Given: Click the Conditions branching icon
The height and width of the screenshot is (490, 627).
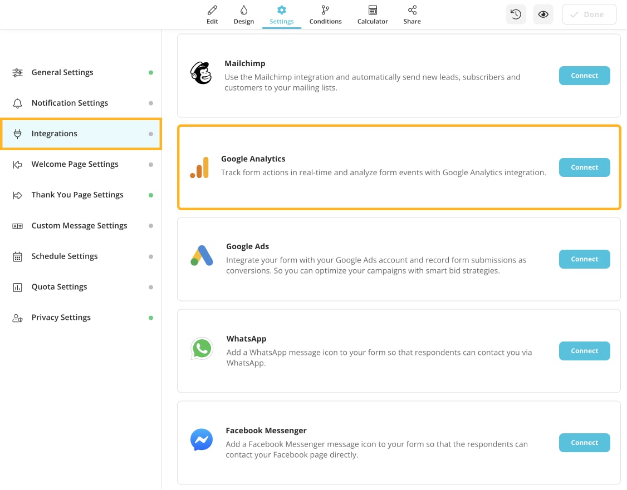Looking at the screenshot, I should tap(325, 10).
